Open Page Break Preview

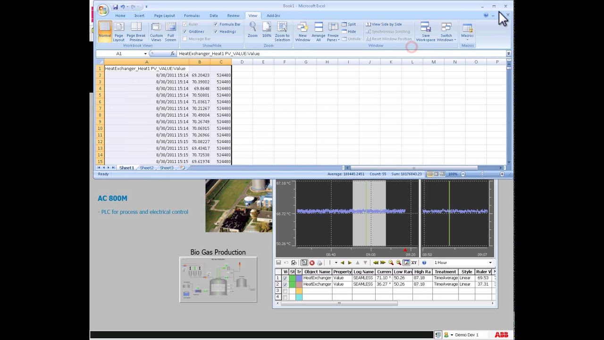coord(136,32)
